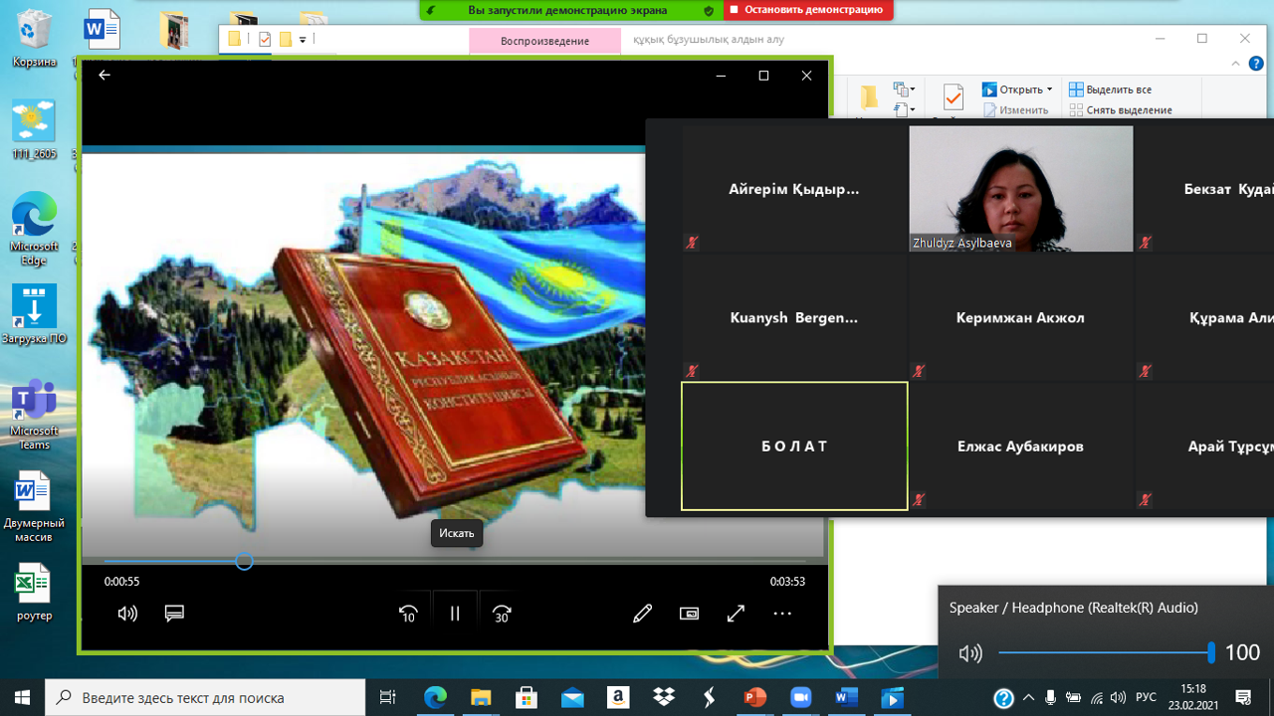Click the properties checkmark icon in ribbon
This screenshot has height=716, width=1274.
(953, 96)
